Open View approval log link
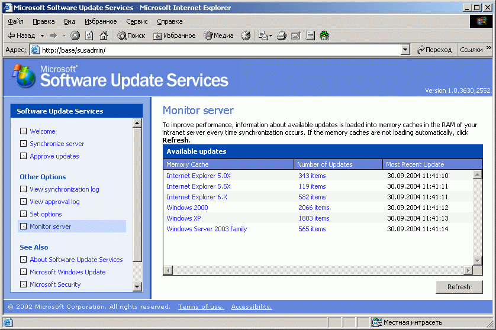Viewport: 496px width, 330px height. [54, 202]
